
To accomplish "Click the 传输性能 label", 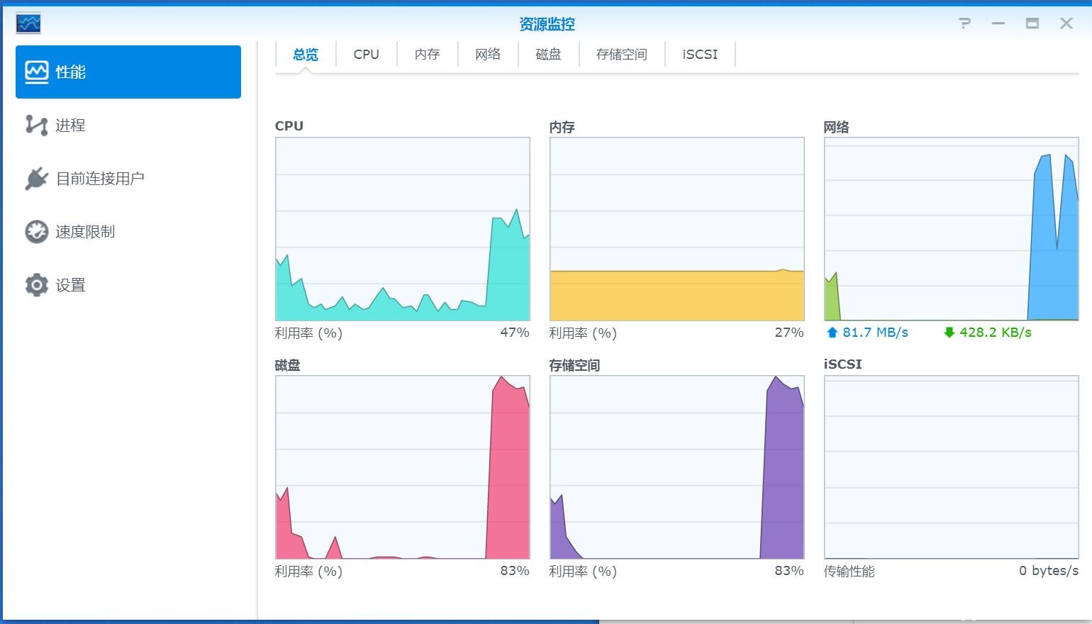I will 849,571.
